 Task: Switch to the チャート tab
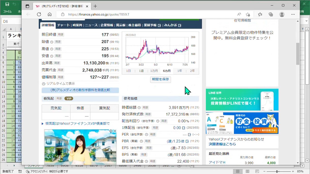pos(63,25)
